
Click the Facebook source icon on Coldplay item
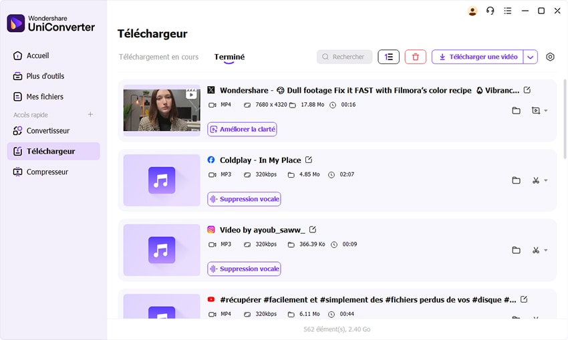pos(210,160)
